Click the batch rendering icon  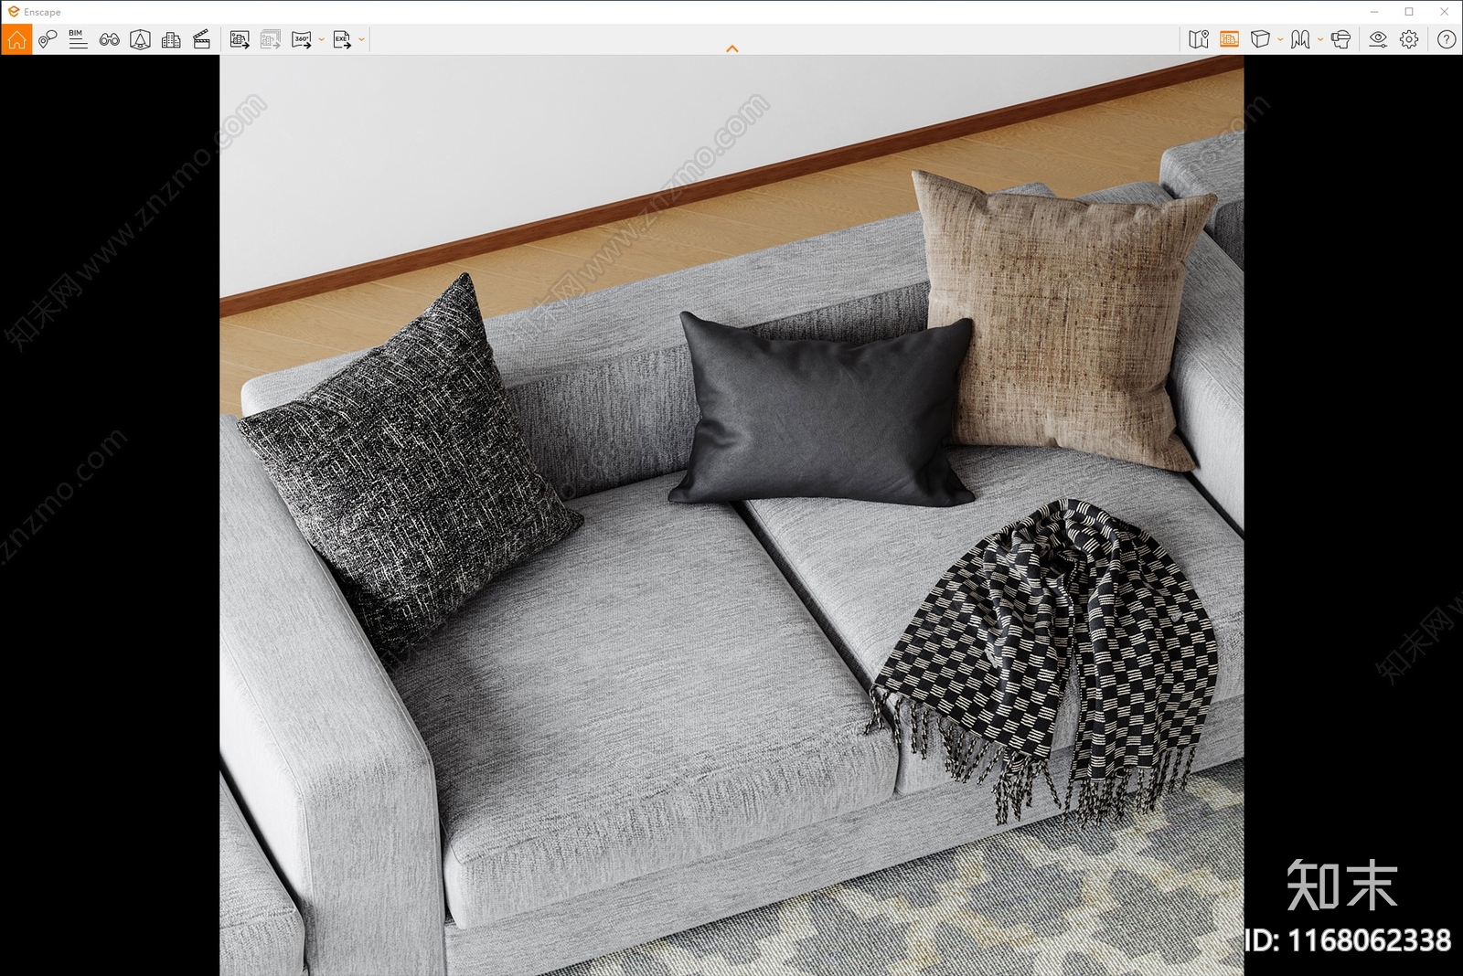271,39
